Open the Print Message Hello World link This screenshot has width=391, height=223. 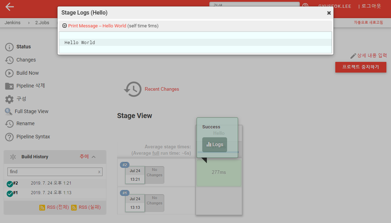click(x=97, y=26)
